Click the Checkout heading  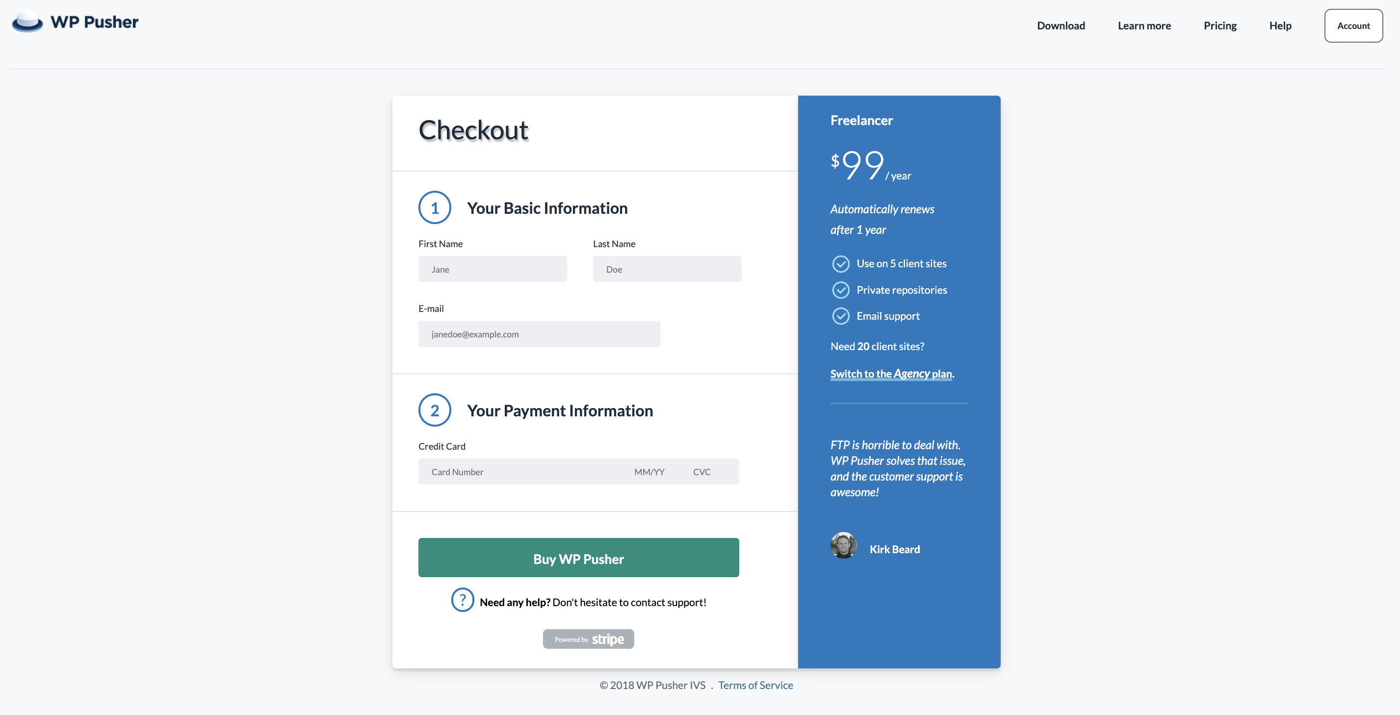point(473,130)
